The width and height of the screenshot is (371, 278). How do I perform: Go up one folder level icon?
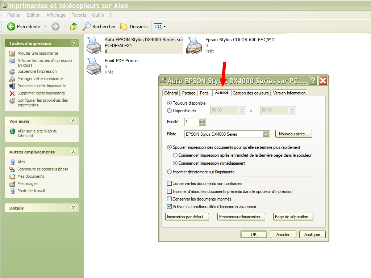pyautogui.click(x=73, y=26)
